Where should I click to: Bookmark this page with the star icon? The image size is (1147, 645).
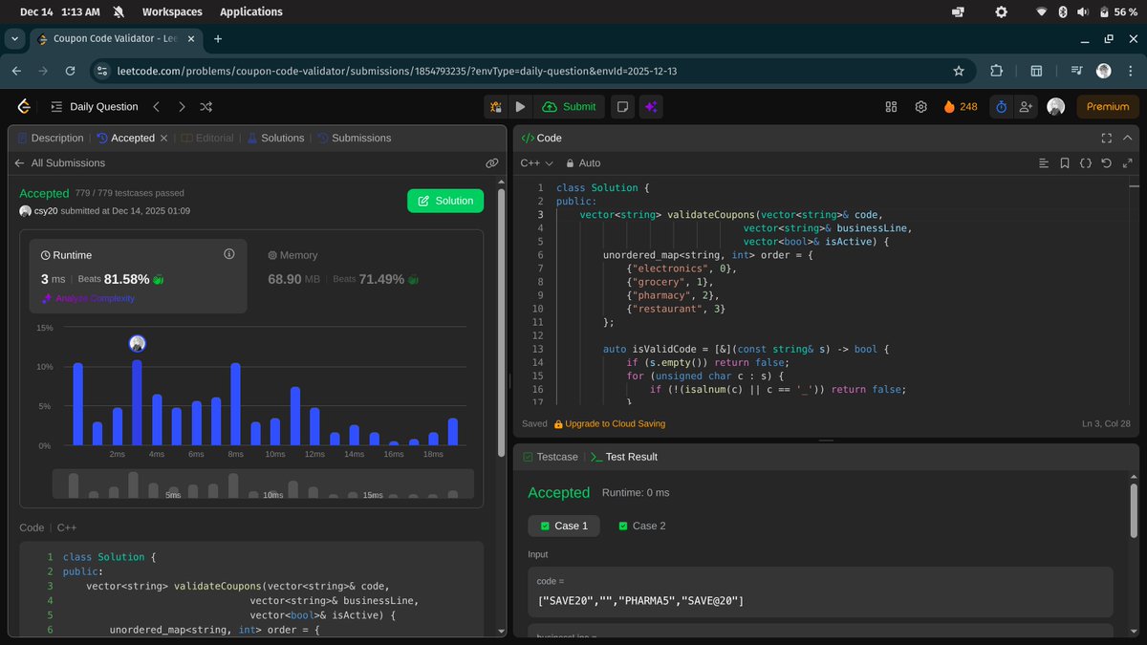(959, 71)
